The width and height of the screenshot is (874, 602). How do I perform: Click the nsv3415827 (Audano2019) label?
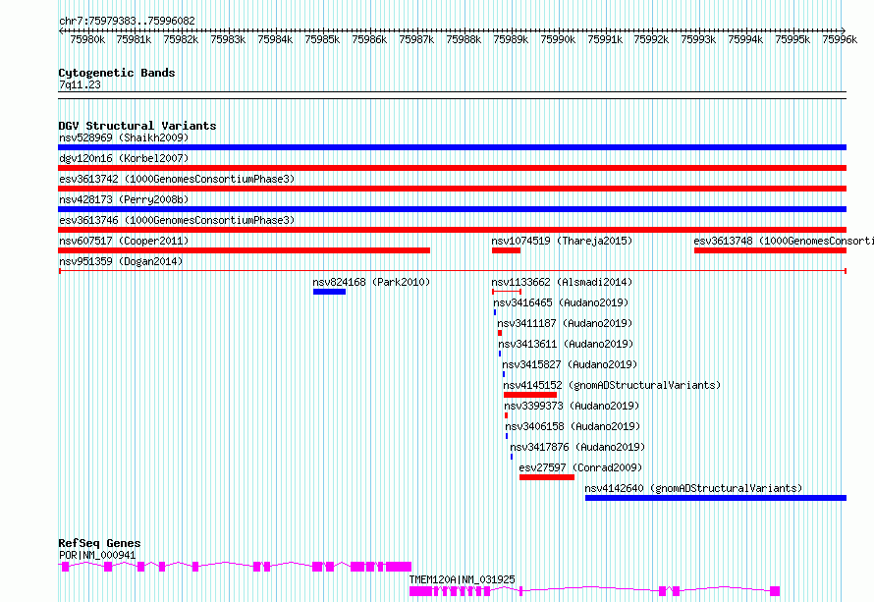570,364
